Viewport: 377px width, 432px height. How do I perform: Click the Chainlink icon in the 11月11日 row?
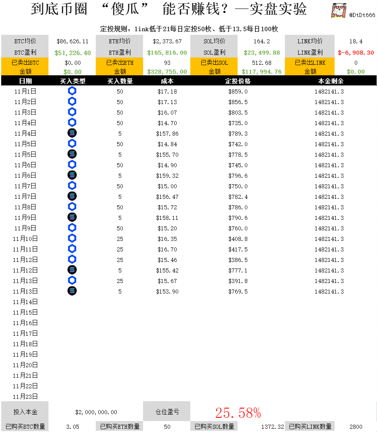[x=72, y=249]
